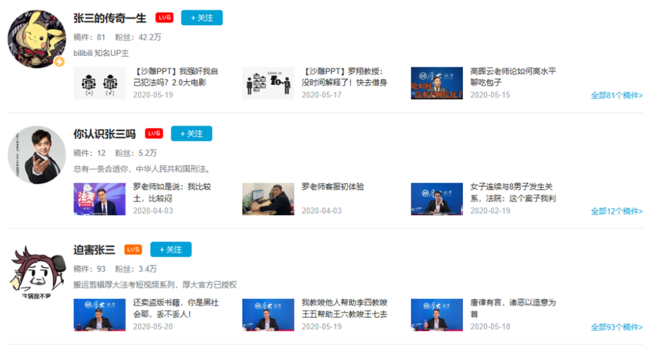Click 粉丝:3.4万 stat
The image size is (651, 347).
[x=136, y=269]
